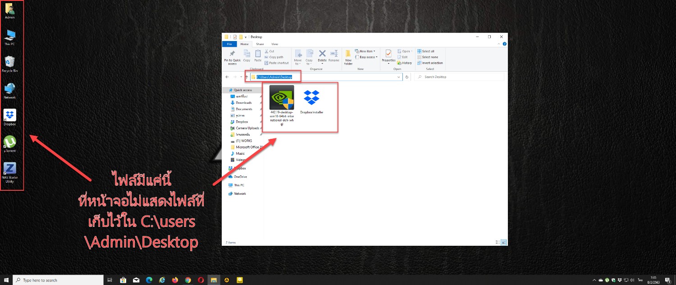Image resolution: width=676 pixels, height=285 pixels.
Task: Switch to the View ribbon tab
Action: point(274,44)
